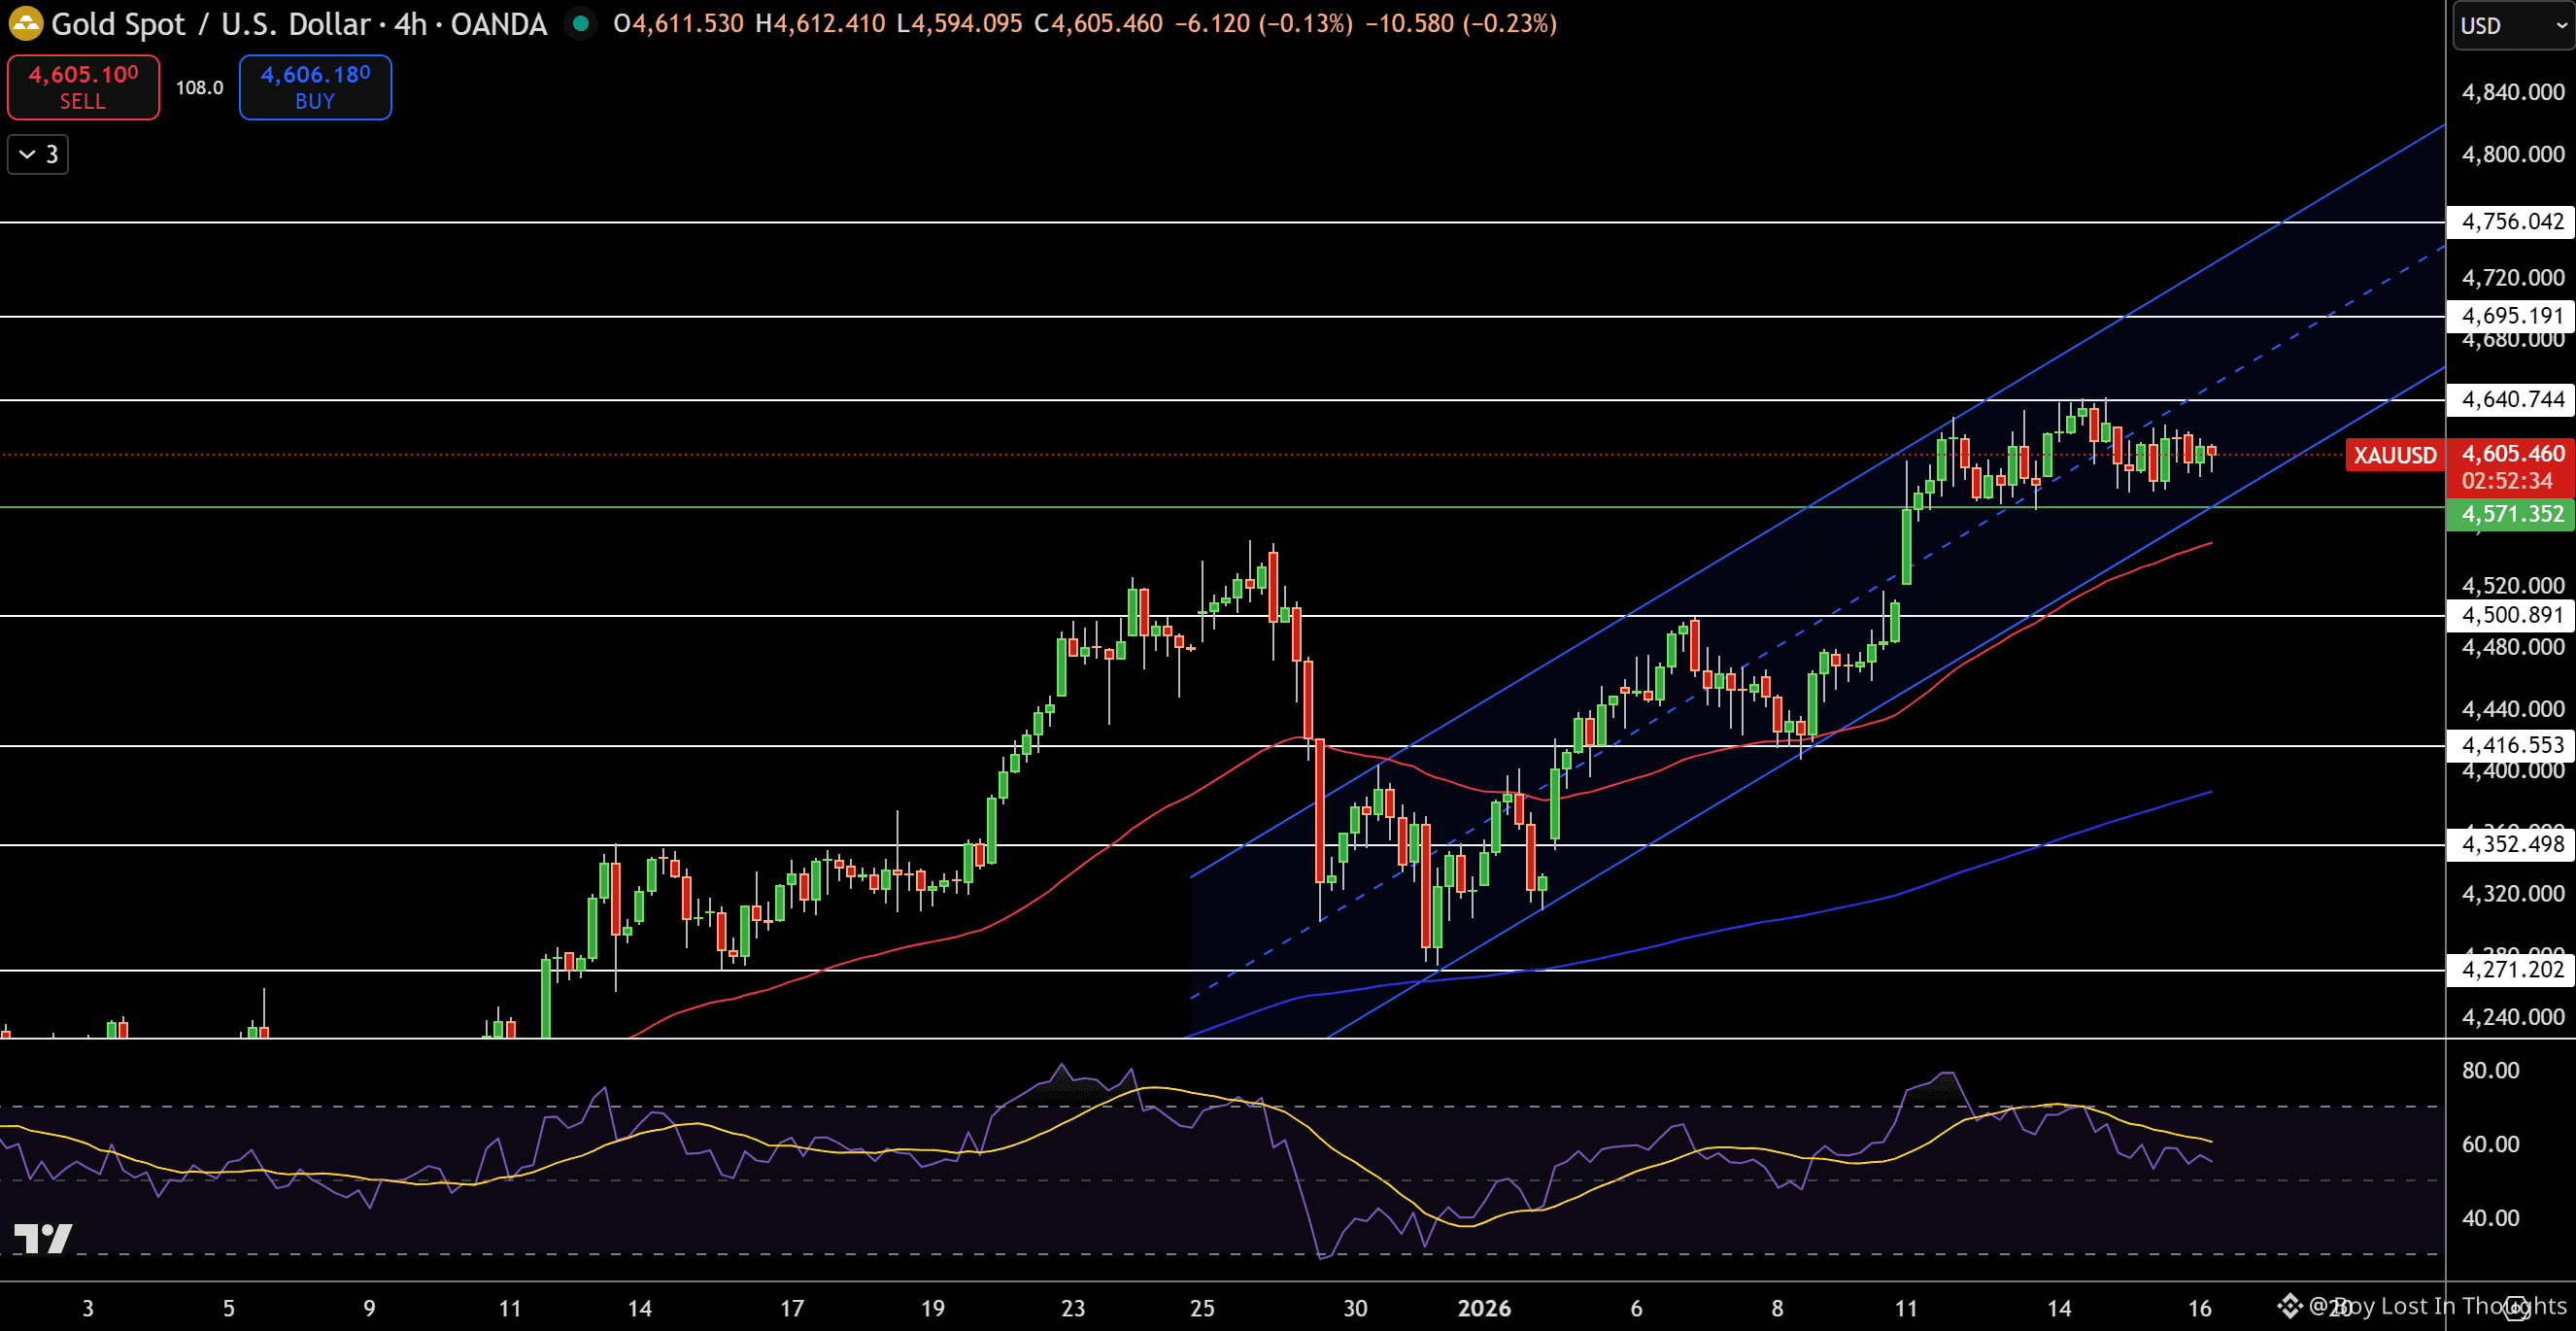
Task: Click the 2026 label on the time axis
Action: 1483,1308
